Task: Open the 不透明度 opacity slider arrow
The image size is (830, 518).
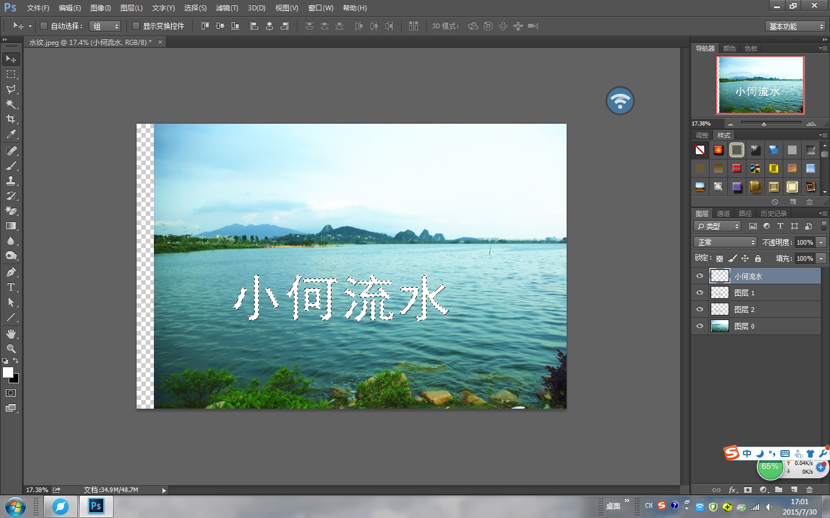Action: pos(821,242)
